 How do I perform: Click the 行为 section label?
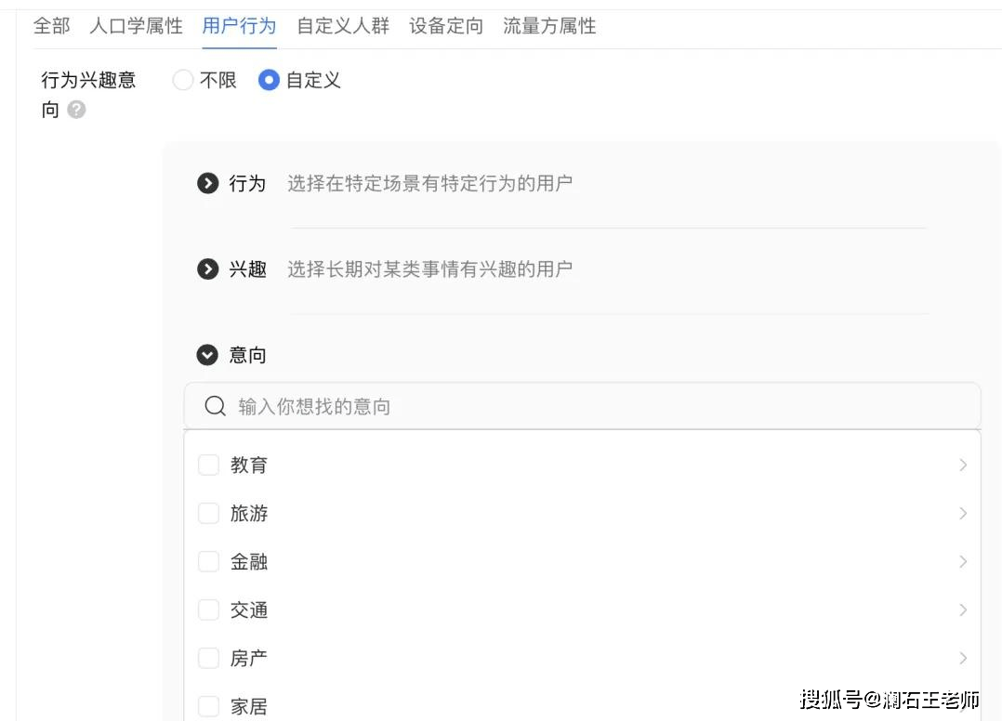click(x=247, y=183)
